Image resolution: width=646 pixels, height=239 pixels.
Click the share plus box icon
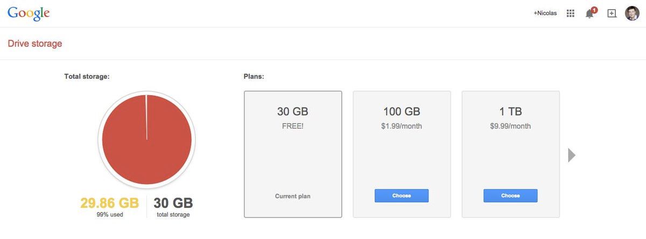[x=612, y=13]
